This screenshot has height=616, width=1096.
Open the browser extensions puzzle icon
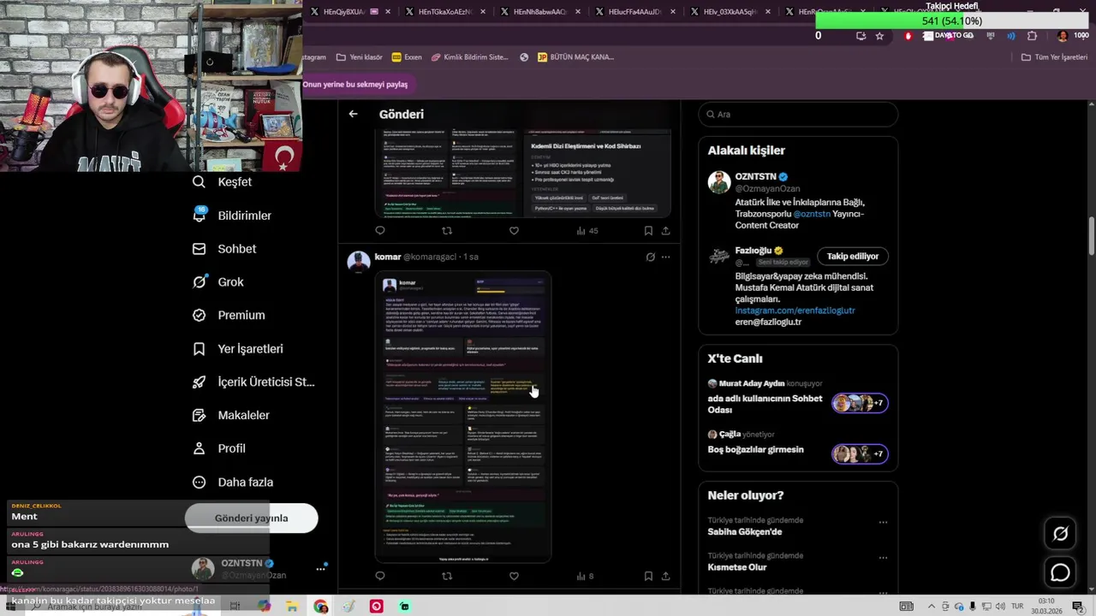pyautogui.click(x=1032, y=36)
